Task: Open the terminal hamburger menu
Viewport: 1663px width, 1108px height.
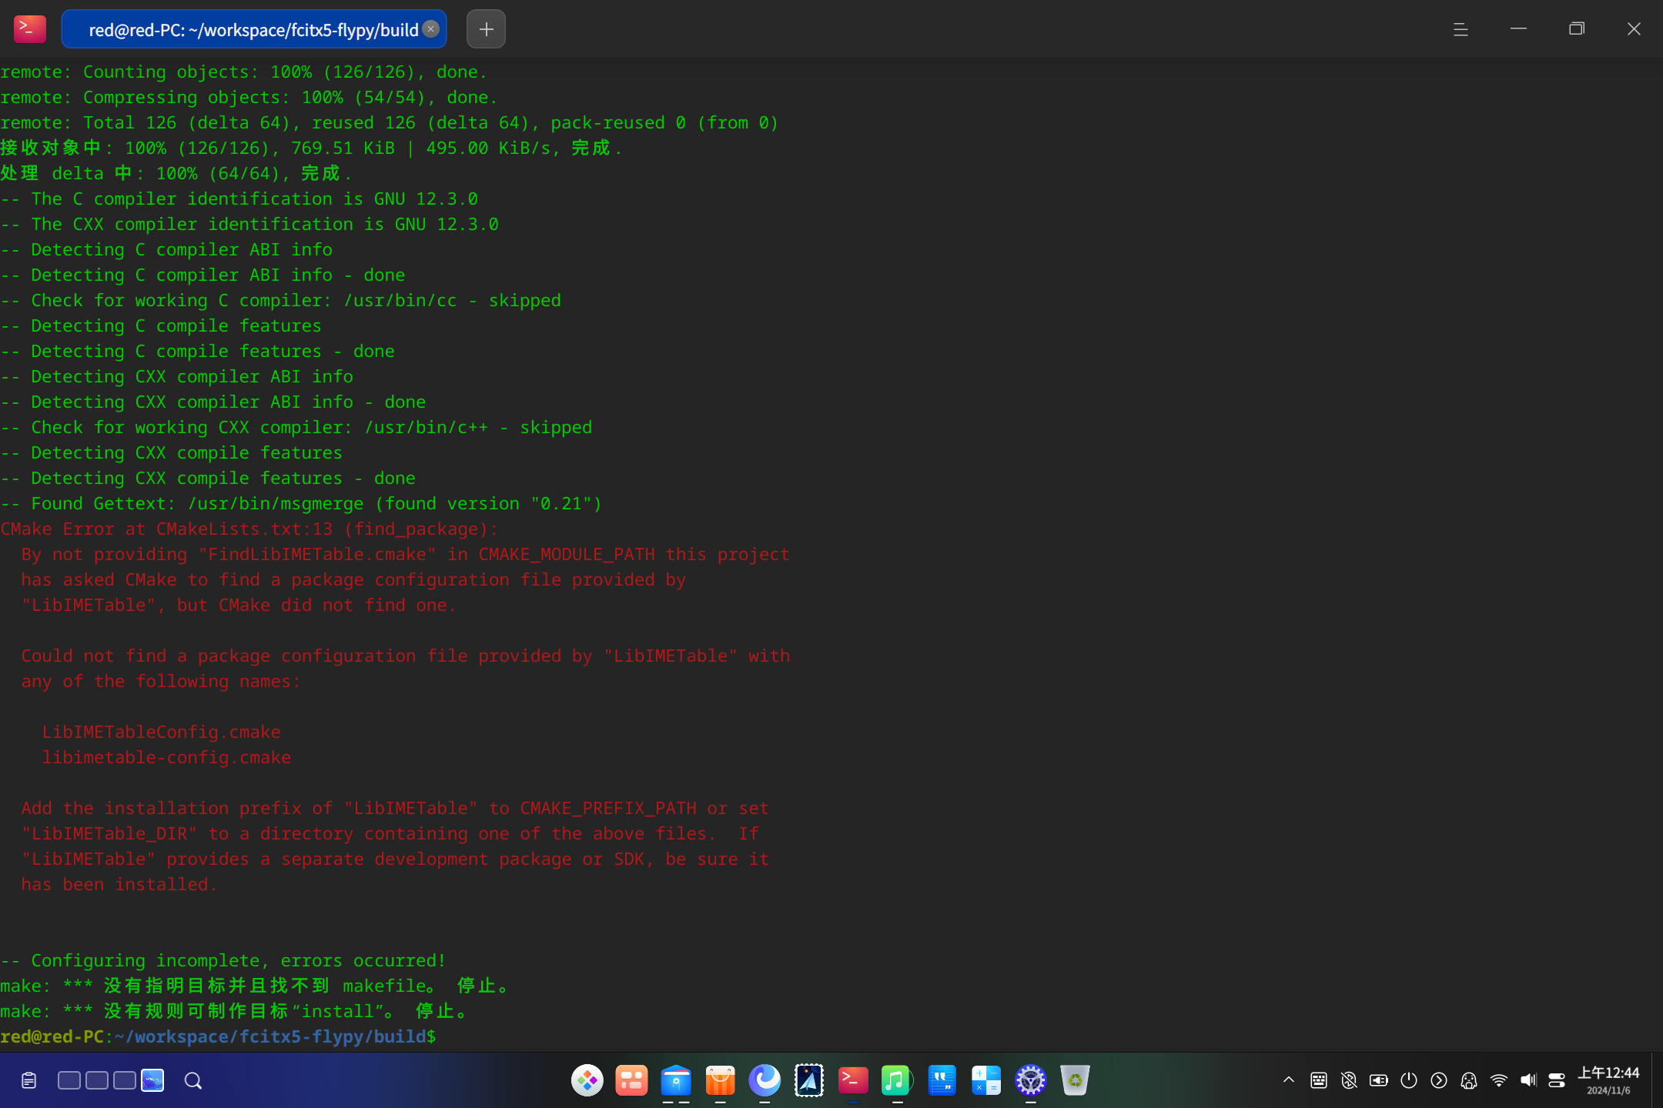Action: pos(1461,29)
